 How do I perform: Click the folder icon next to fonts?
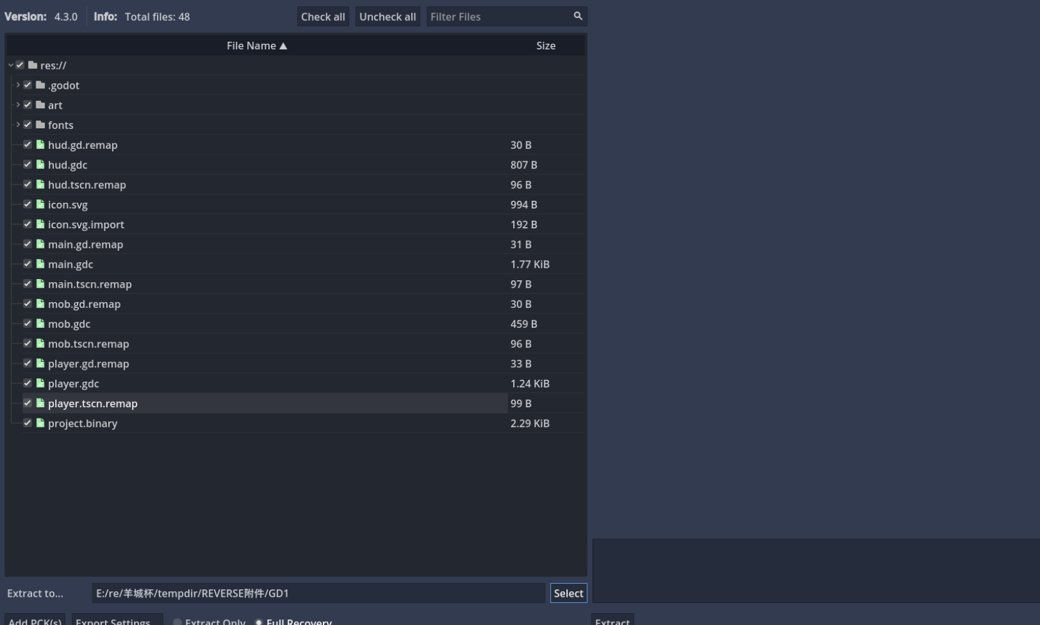pos(41,125)
